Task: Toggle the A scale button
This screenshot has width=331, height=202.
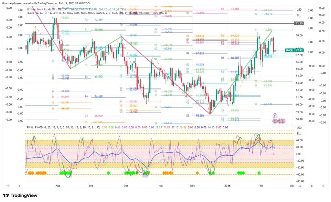Action: [300, 186]
